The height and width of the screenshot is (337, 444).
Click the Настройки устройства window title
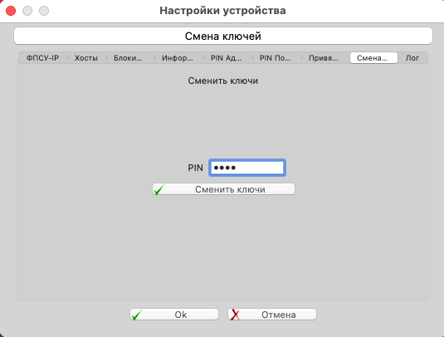click(222, 11)
